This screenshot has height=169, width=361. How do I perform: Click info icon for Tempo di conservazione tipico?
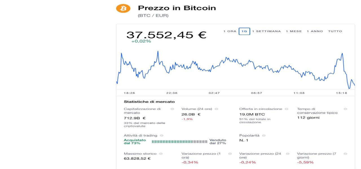[345, 109]
